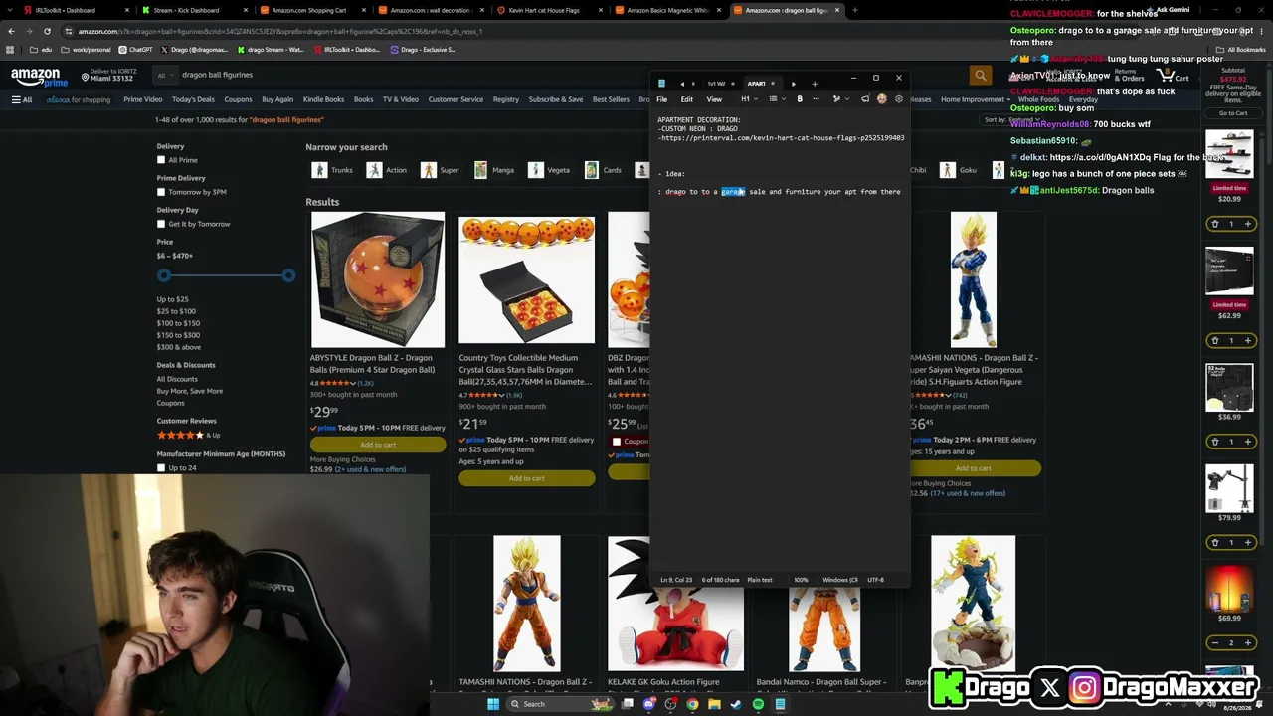Image resolution: width=1273 pixels, height=716 pixels.
Task: Open Steam from the taskbar
Action: (x=736, y=704)
